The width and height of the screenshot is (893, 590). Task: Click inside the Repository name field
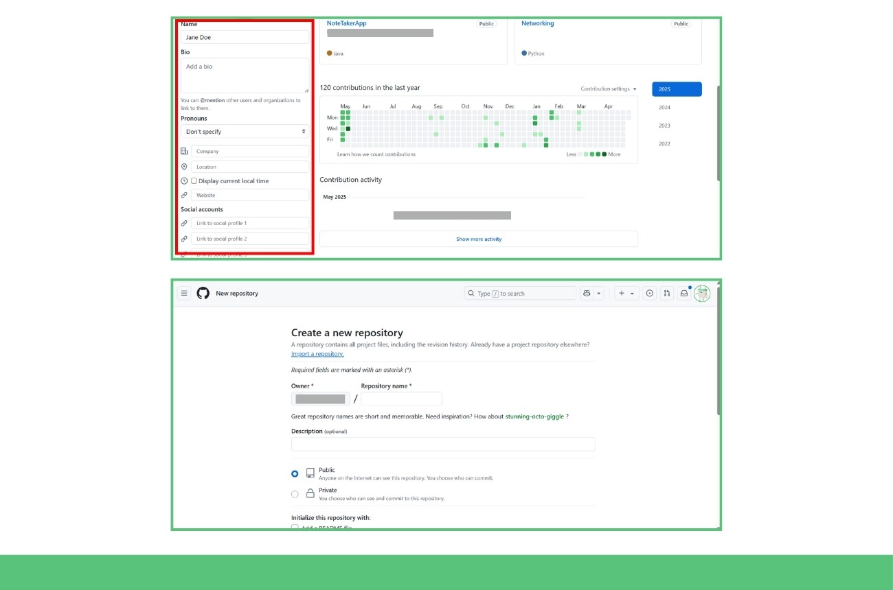pyautogui.click(x=401, y=399)
